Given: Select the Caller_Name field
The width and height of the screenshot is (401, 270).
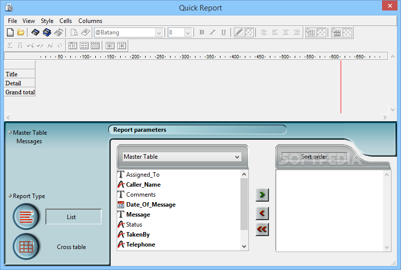Looking at the screenshot, I should coord(179,185).
